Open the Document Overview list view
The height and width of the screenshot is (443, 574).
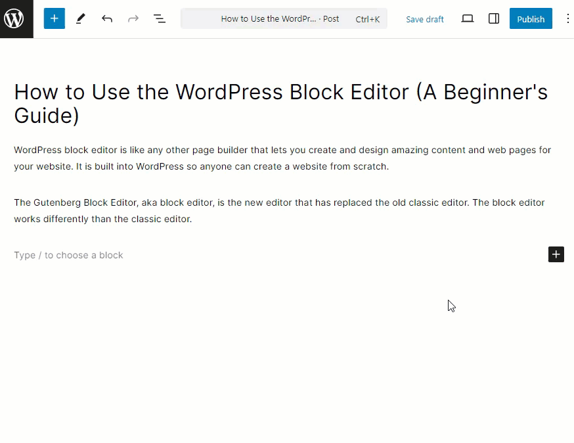pos(159,18)
